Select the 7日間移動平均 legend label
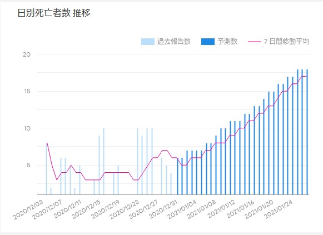This screenshot has width=323, height=235. pyautogui.click(x=286, y=42)
